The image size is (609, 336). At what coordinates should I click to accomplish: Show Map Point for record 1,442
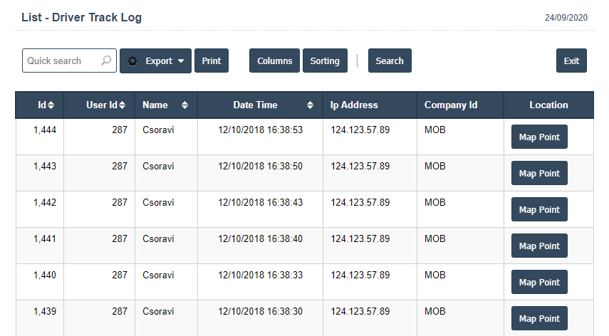539,209
